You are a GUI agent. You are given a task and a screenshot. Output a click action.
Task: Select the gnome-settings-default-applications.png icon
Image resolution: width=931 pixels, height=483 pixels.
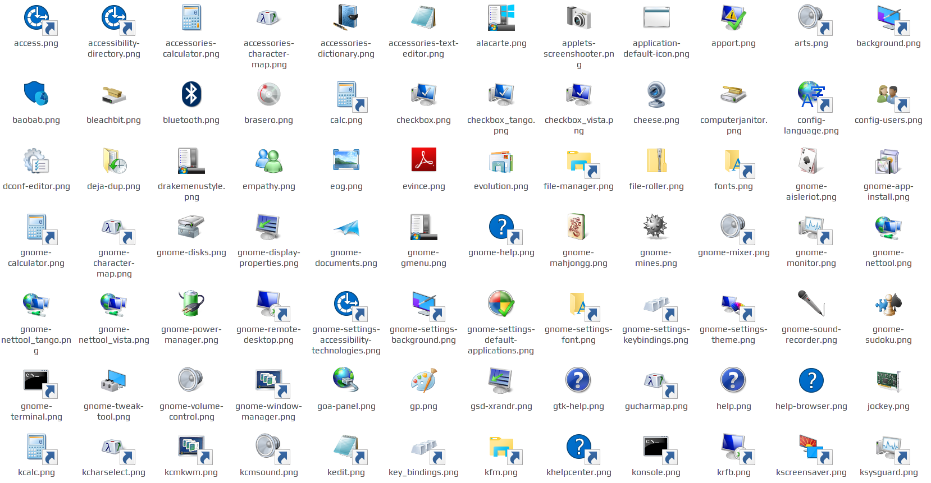click(501, 303)
